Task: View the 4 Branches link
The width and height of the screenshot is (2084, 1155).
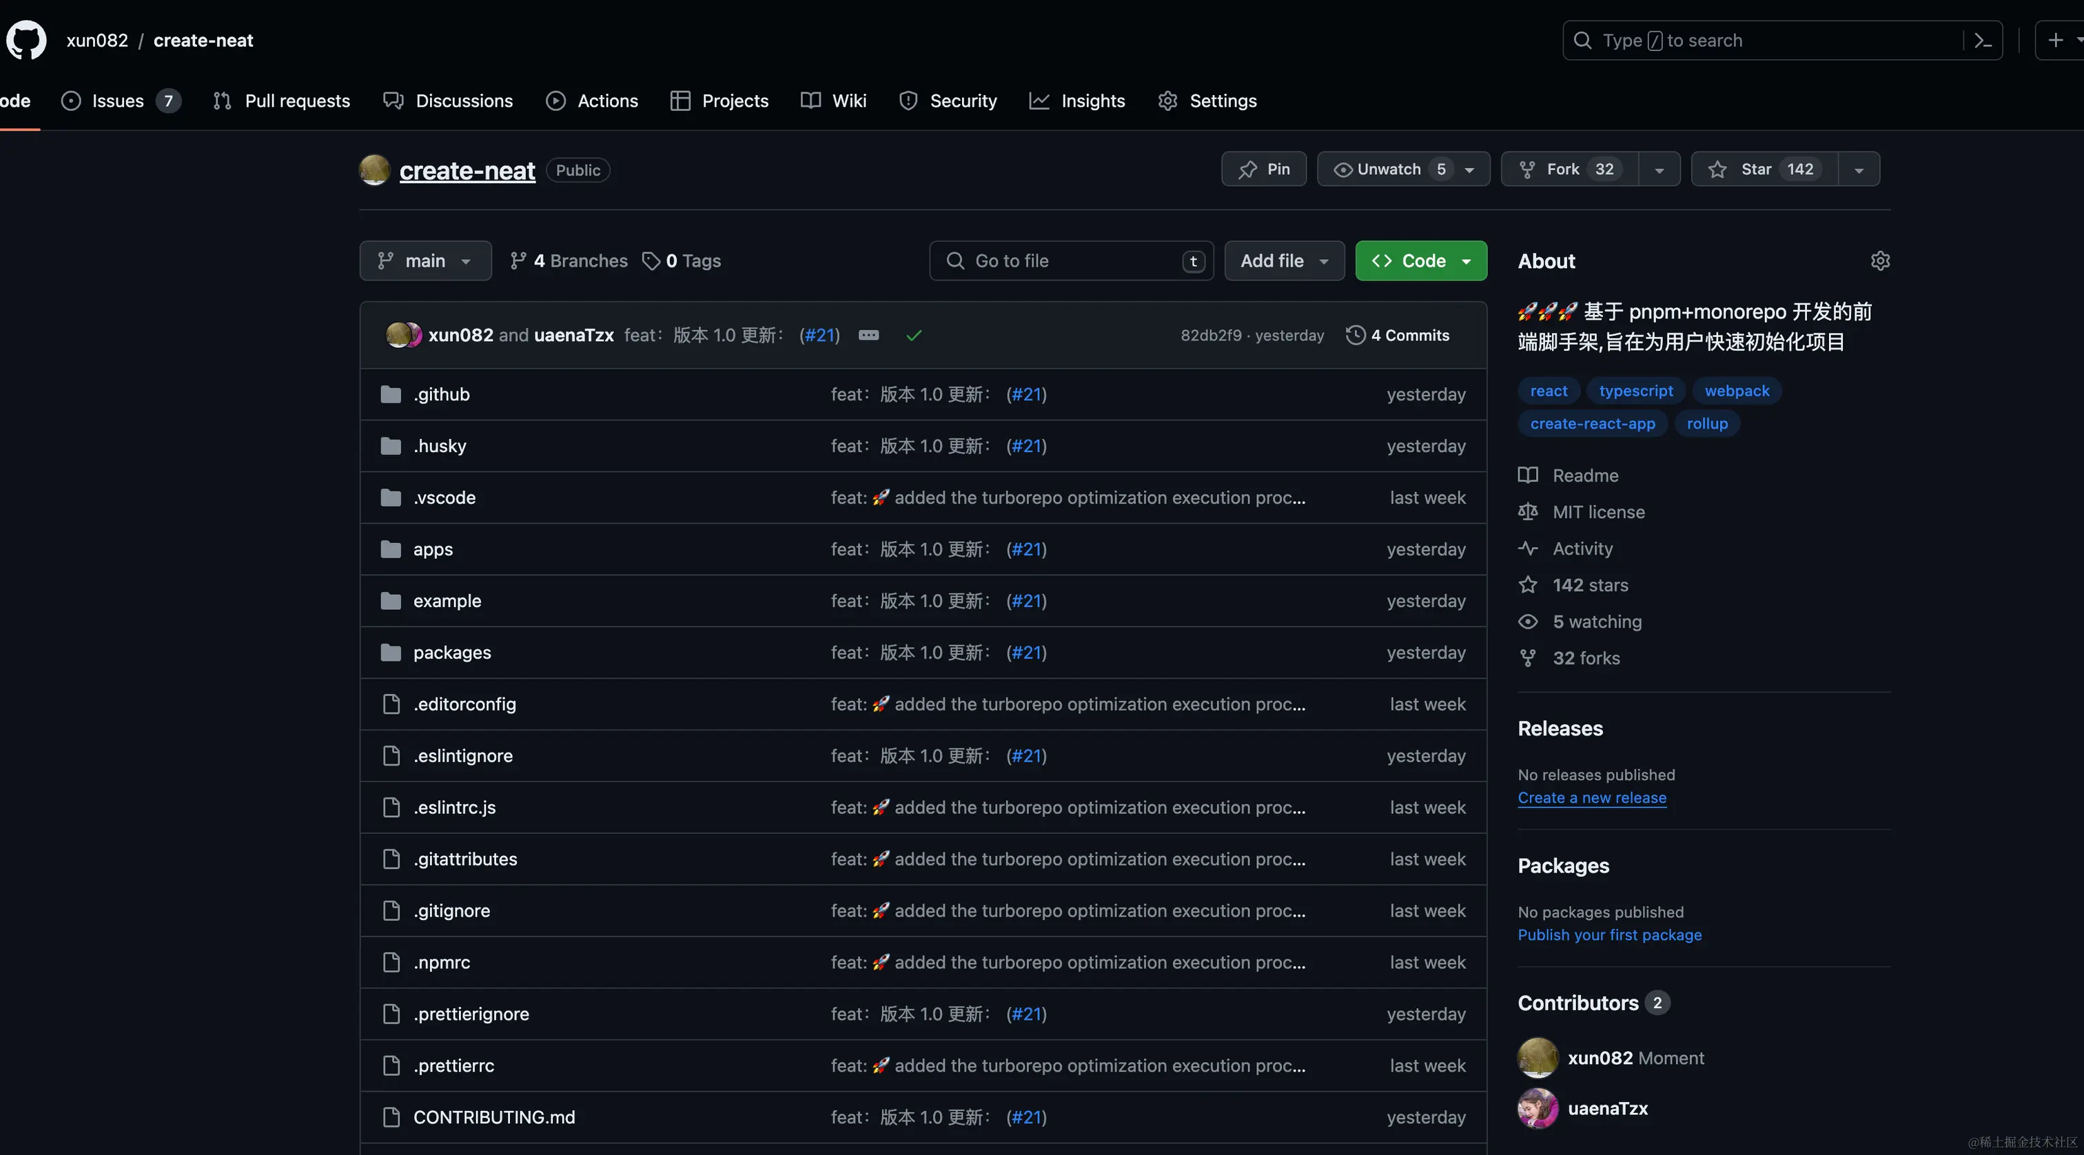Action: pos(569,260)
